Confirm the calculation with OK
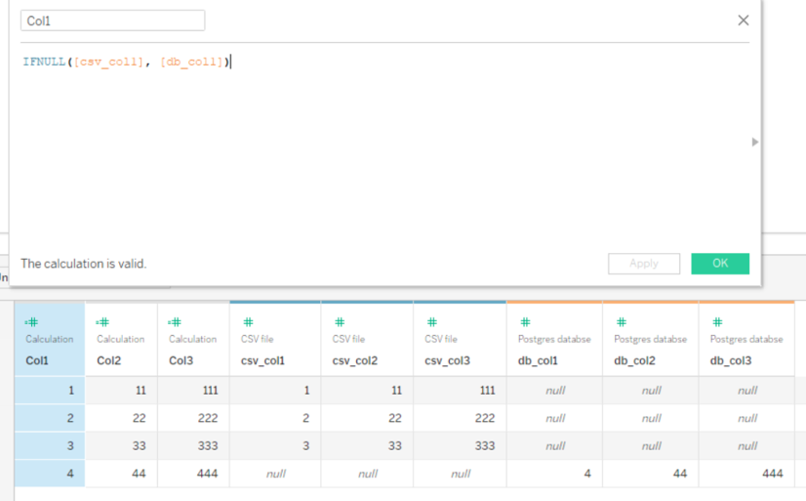The width and height of the screenshot is (806, 501). [720, 264]
